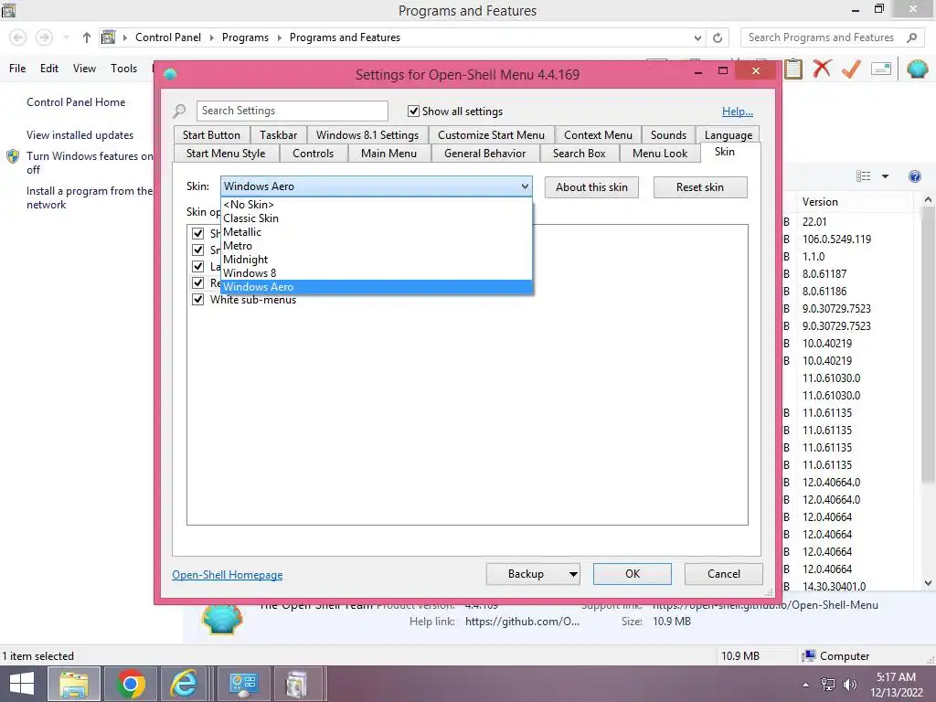Click the magnifier in Search Programs and Features
This screenshot has width=936, height=702.
911,37
